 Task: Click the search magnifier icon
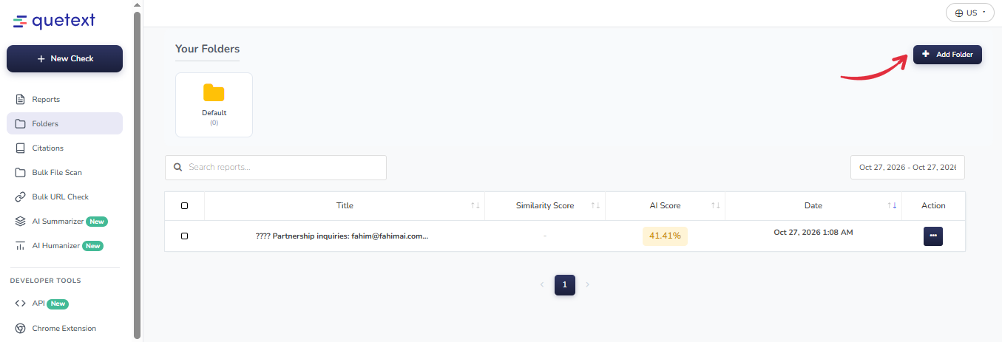(177, 167)
